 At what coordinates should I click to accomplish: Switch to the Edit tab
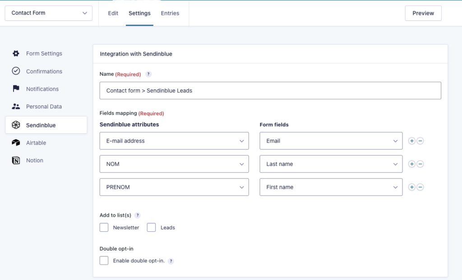[113, 13]
